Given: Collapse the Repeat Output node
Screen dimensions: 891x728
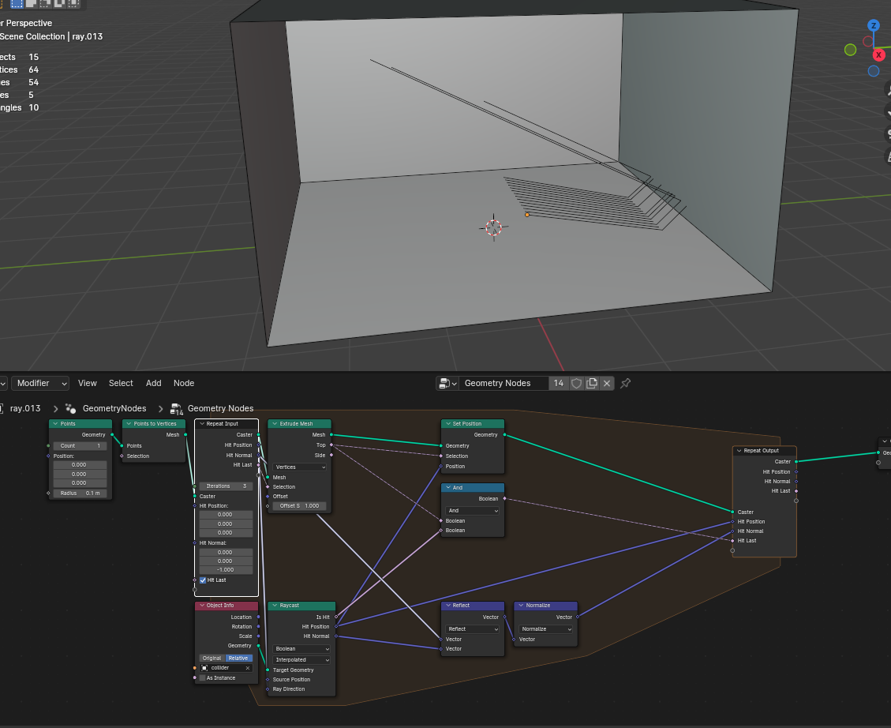Looking at the screenshot, I should point(739,451).
